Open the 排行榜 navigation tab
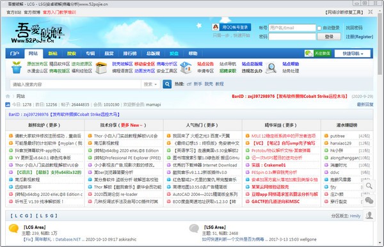The image size is (384, 247). coord(129,53)
